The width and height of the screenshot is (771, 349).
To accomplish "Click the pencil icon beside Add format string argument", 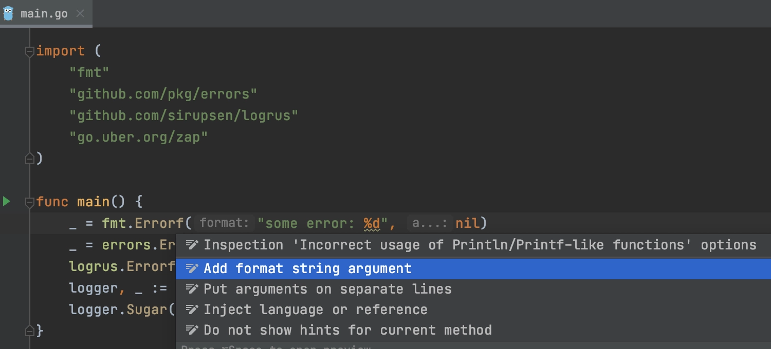I will [192, 269].
